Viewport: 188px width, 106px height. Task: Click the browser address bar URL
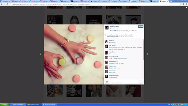point(50,4)
